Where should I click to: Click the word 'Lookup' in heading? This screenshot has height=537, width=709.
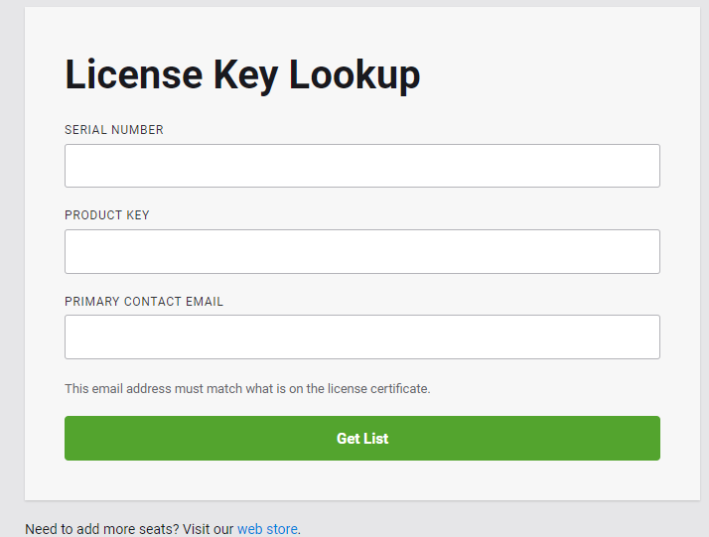click(x=354, y=75)
